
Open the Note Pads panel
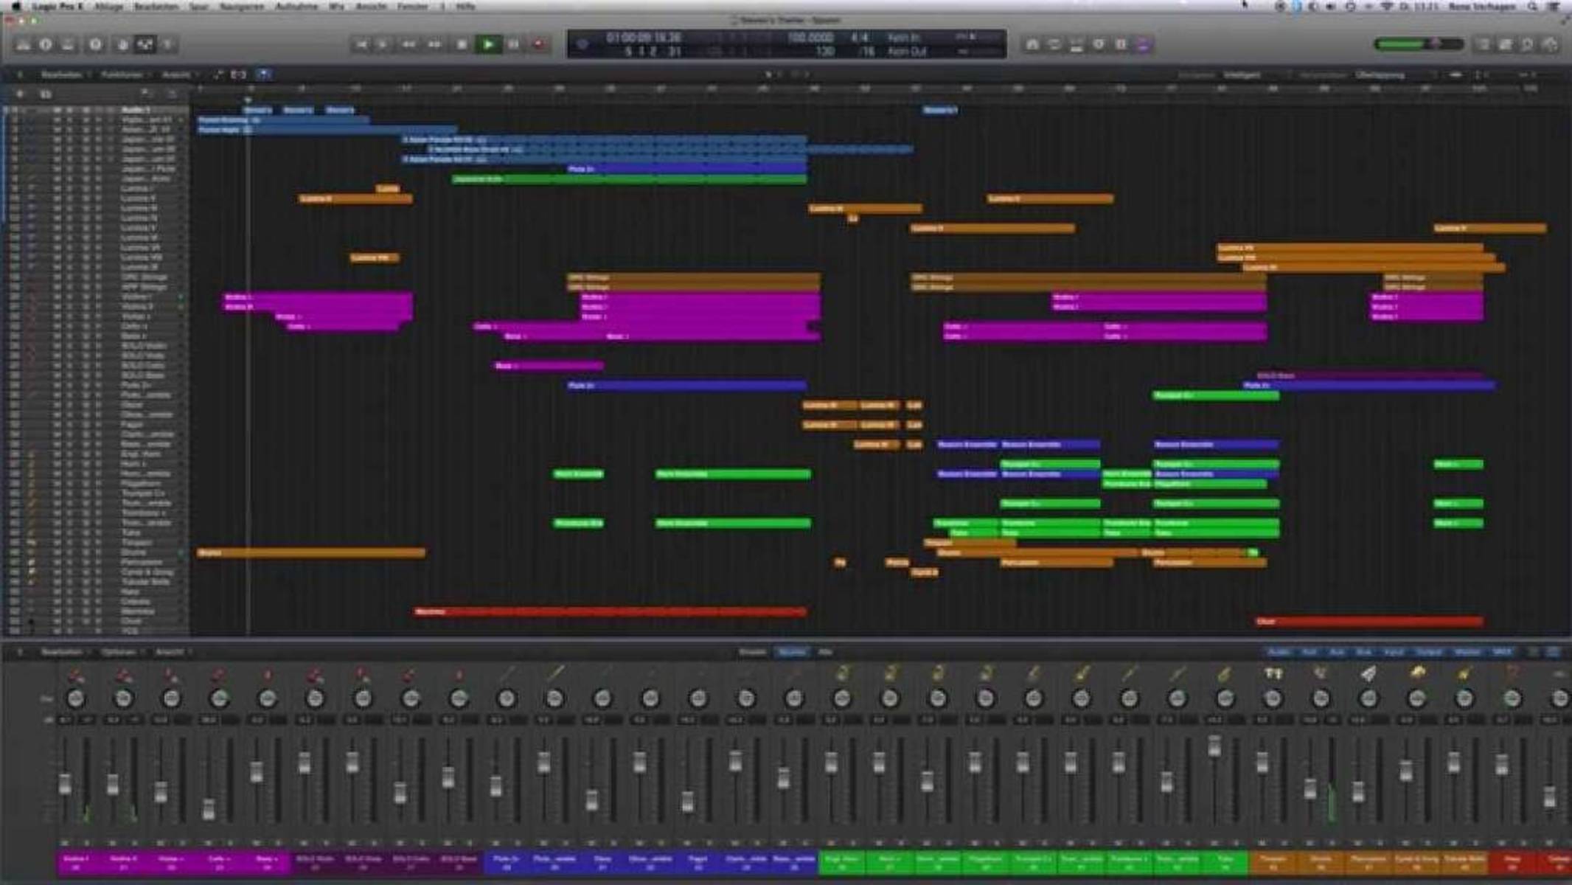1505,45
